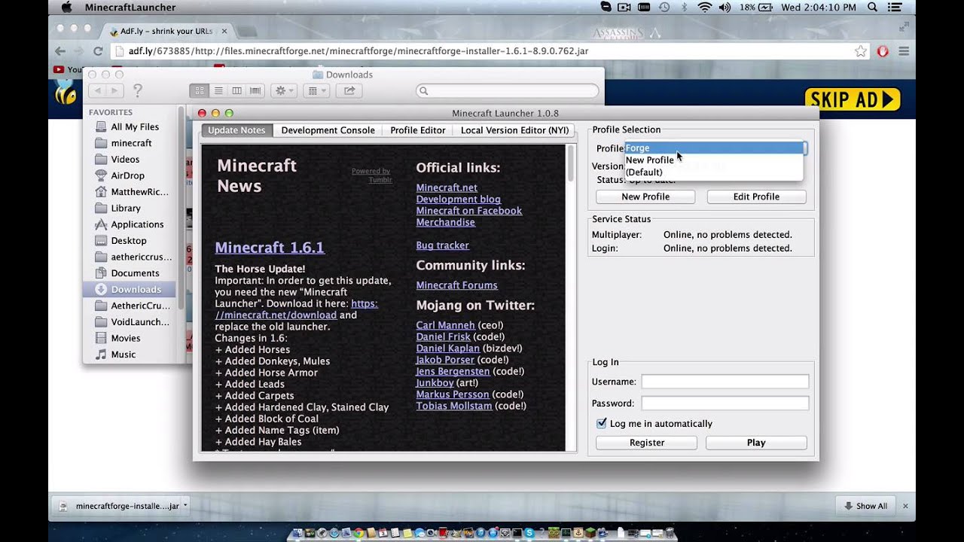Close the Chrome downloads bar
This screenshot has height=542, width=964.
(906, 506)
